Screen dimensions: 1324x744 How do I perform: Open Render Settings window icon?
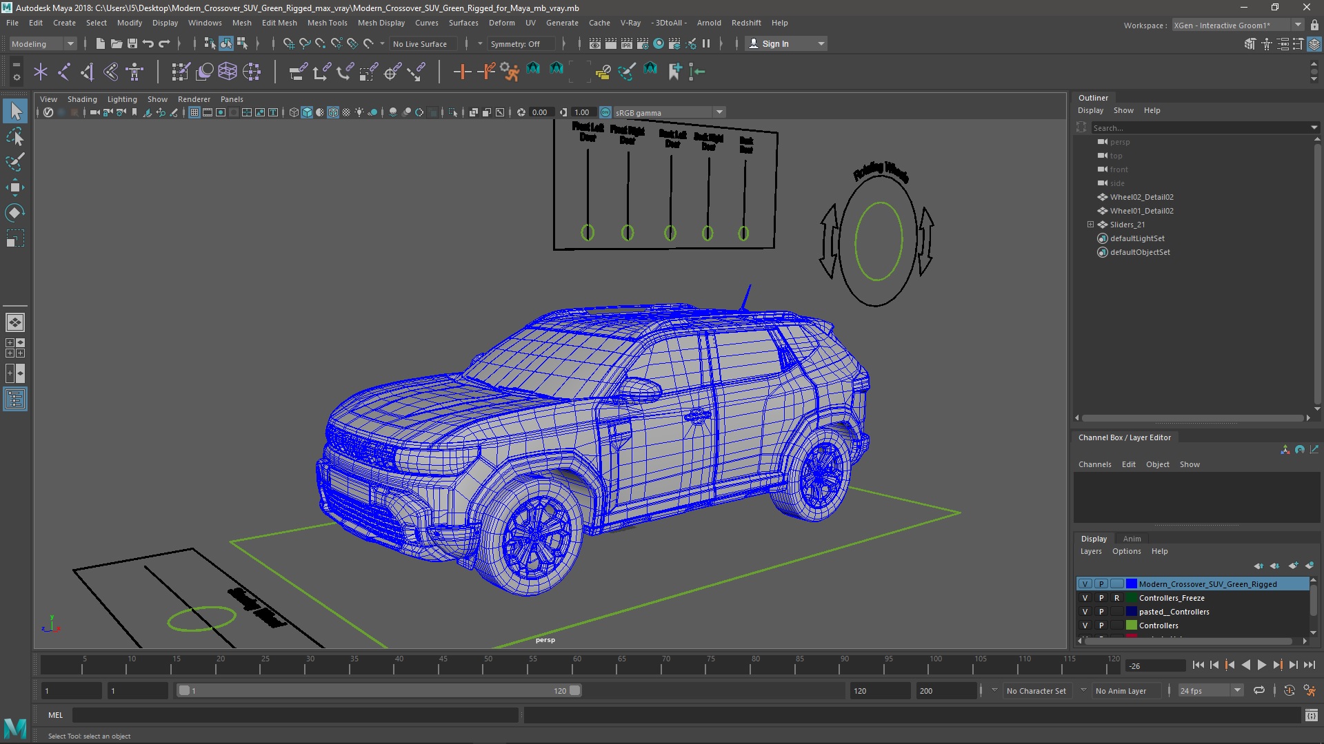pyautogui.click(x=643, y=43)
